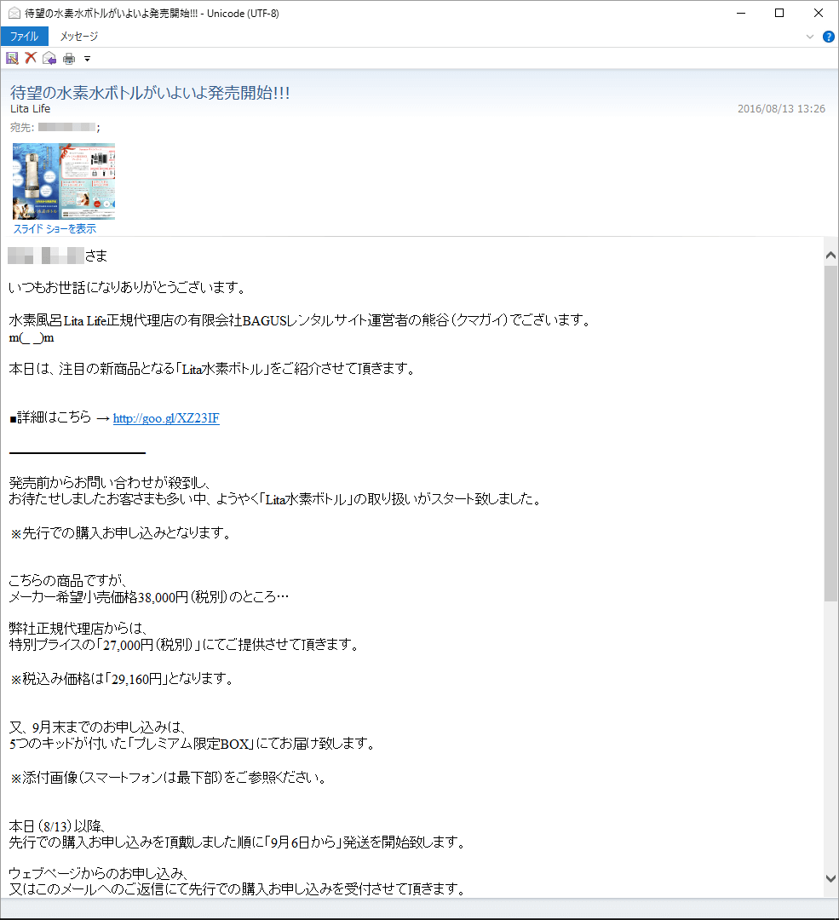Click the subject line 待望の水素水ボトルがいよいよ発売開始!!!
839x920 pixels.
click(x=150, y=93)
